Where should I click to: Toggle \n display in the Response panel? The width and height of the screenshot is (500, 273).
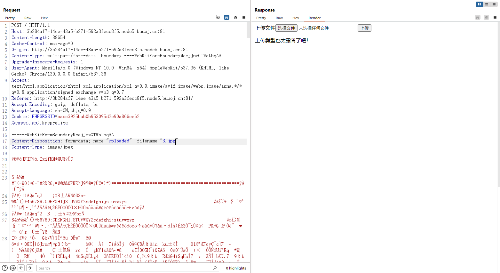486,17
